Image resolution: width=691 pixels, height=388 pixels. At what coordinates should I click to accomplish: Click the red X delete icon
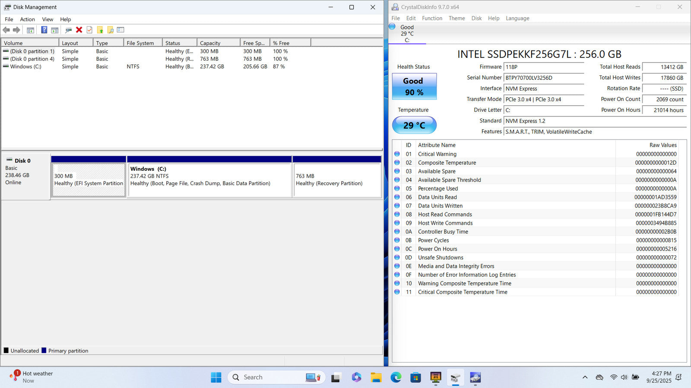tap(79, 30)
